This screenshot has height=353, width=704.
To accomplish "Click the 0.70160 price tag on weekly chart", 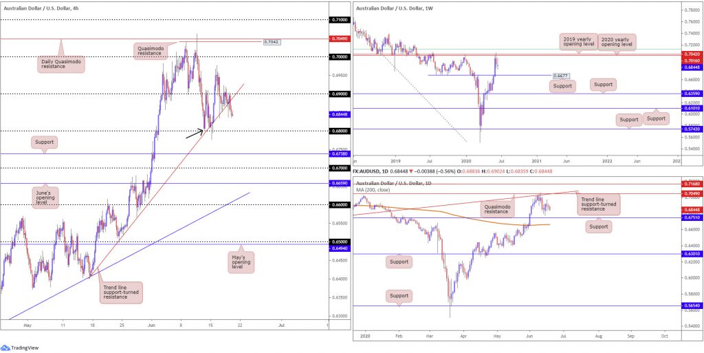I will [x=690, y=60].
